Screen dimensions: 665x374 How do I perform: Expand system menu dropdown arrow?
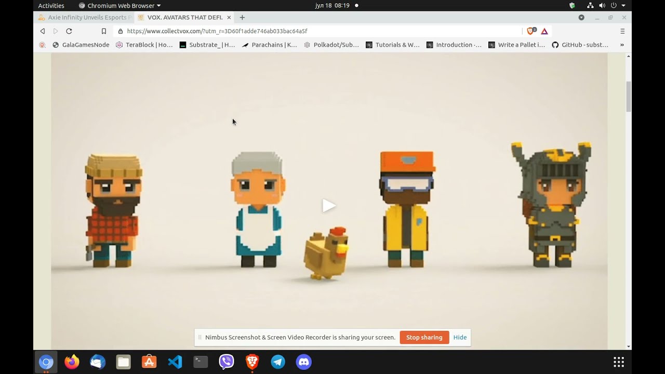[623, 5]
